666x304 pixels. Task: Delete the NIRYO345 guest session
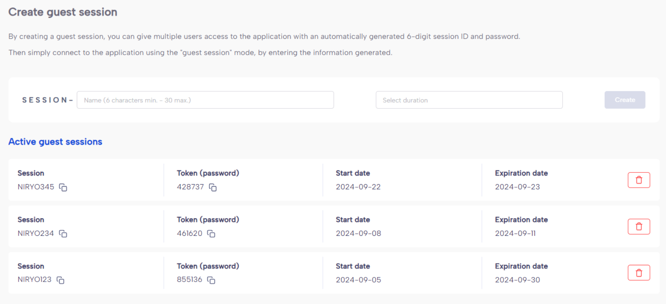[x=639, y=180]
